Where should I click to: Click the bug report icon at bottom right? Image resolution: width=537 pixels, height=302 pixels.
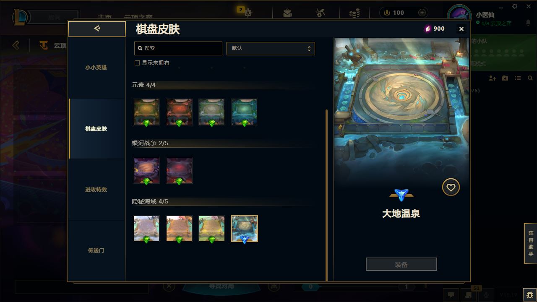point(530,295)
